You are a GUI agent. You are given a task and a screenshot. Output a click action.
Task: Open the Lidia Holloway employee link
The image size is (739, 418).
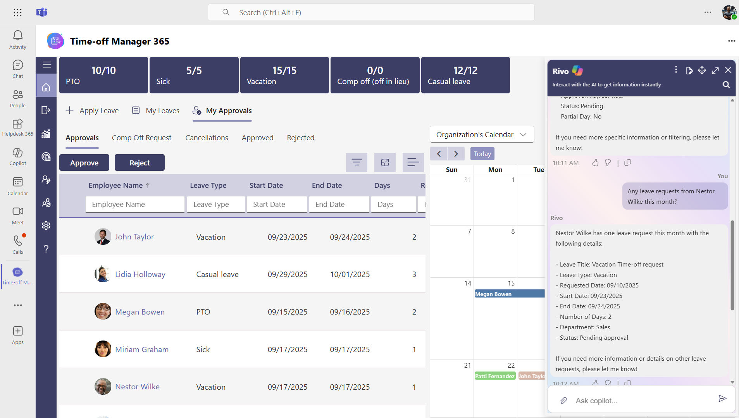pos(140,274)
